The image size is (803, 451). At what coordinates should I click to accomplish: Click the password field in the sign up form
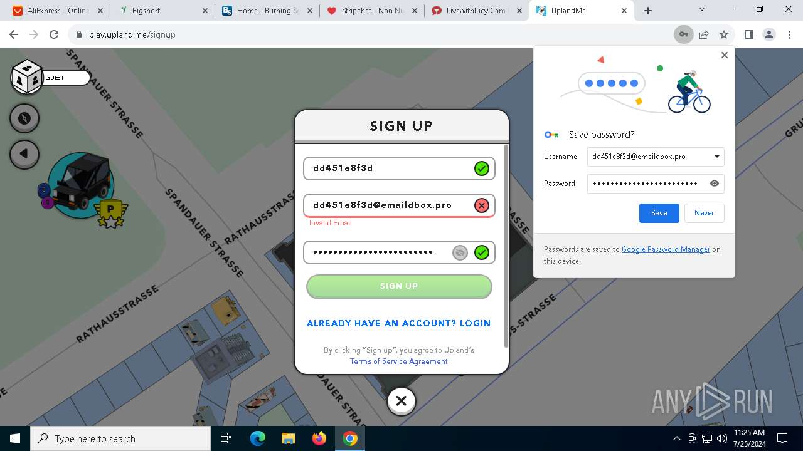coord(399,252)
